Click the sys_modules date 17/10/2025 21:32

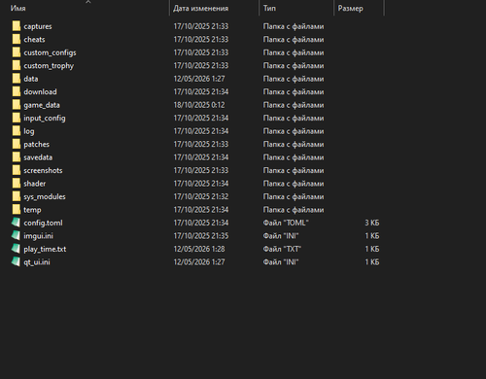click(x=201, y=196)
